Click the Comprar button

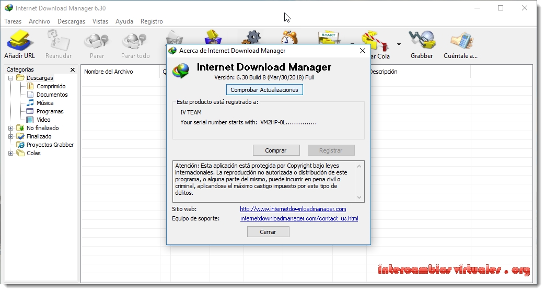tap(276, 150)
